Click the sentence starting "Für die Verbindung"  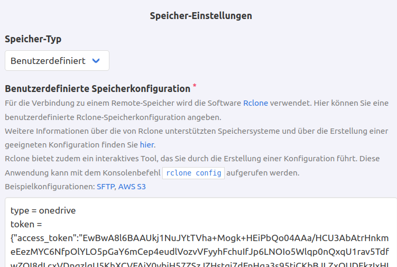122,103
